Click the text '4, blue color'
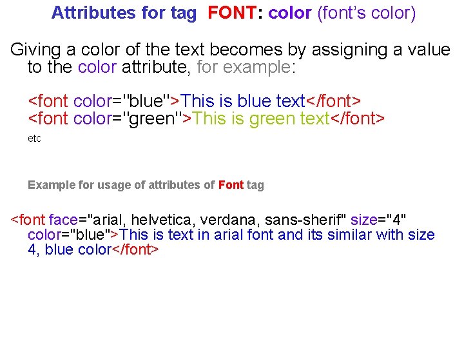 pyautogui.click(x=70, y=250)
